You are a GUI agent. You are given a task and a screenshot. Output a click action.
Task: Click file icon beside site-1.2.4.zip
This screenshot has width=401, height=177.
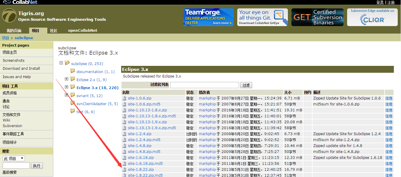(x=124, y=134)
